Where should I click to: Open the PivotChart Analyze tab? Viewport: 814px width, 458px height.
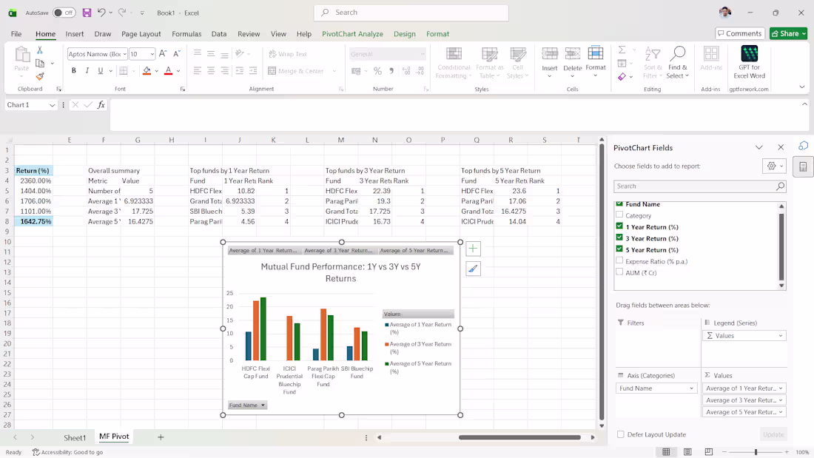352,34
